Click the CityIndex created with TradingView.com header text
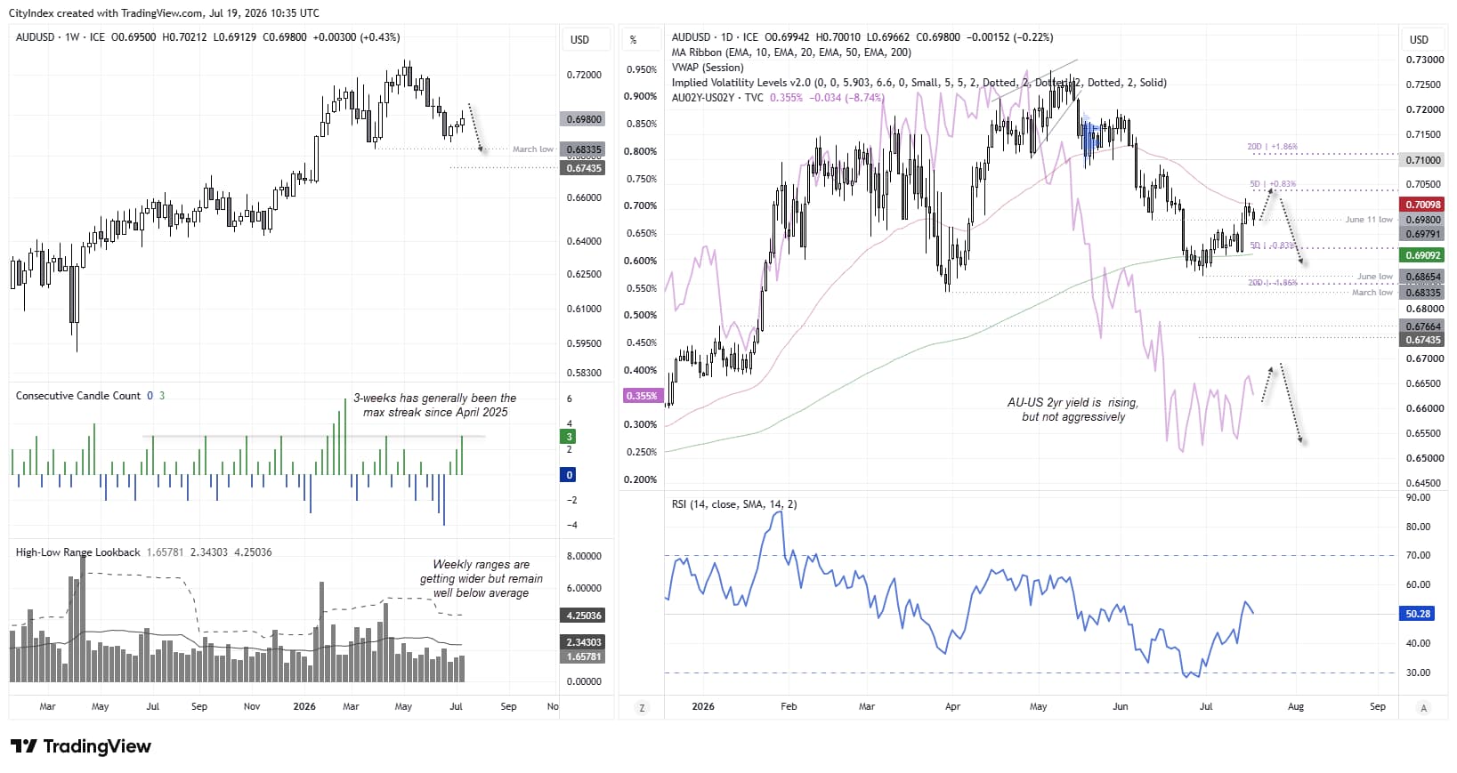Image resolution: width=1457 pixels, height=773 pixels. click(x=165, y=13)
